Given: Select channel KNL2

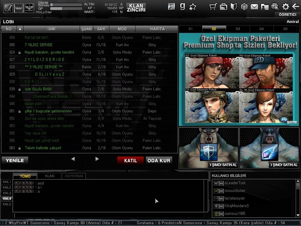Looking at the screenshot, I should point(7,188).
